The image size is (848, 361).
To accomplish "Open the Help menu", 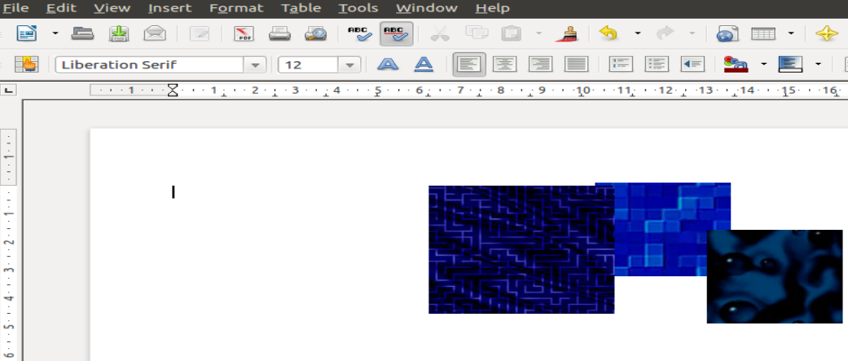I will point(493,8).
